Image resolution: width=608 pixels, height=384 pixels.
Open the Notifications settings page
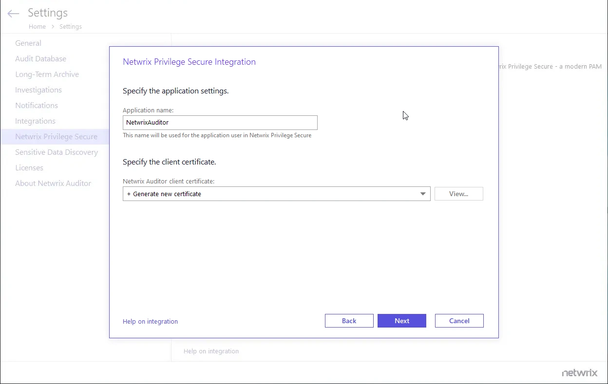tap(37, 105)
